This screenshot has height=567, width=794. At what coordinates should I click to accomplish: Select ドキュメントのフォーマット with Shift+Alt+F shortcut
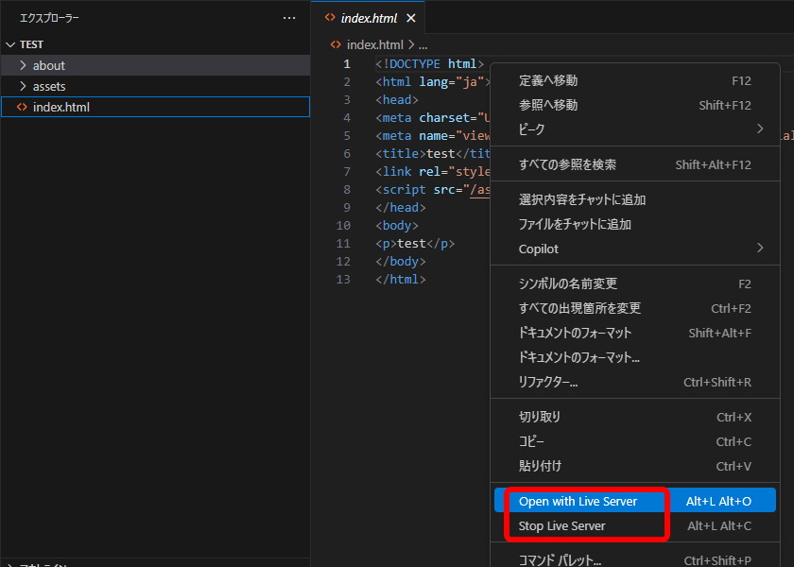point(575,333)
